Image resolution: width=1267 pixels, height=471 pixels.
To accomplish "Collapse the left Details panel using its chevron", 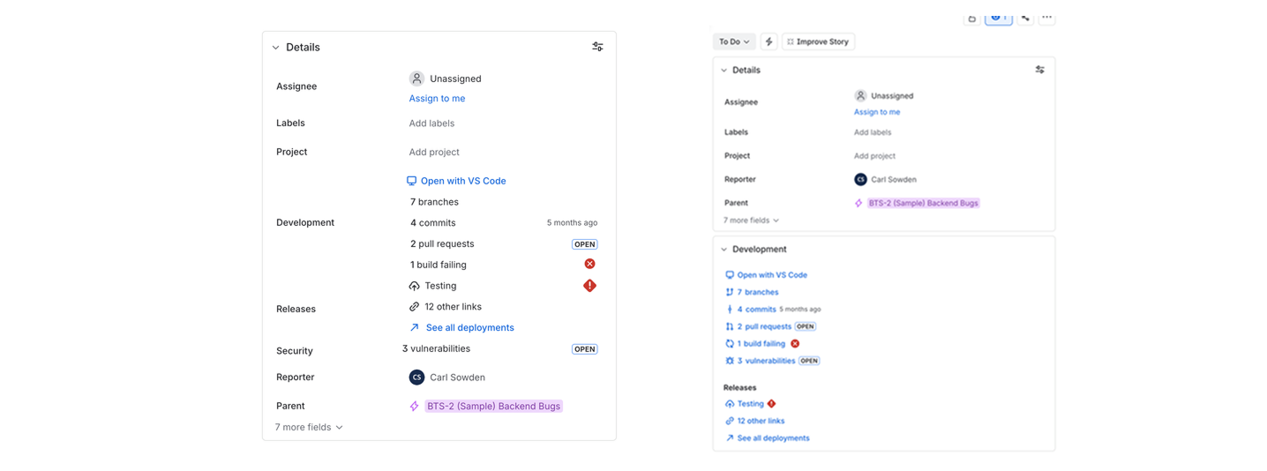I will (276, 48).
